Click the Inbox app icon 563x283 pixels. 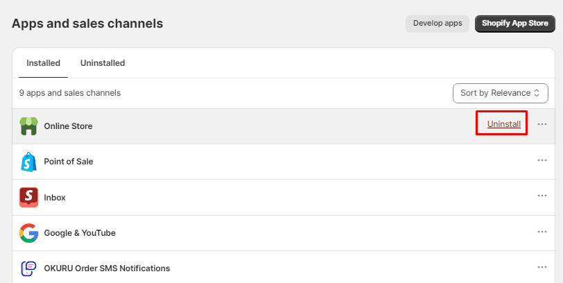coord(28,197)
